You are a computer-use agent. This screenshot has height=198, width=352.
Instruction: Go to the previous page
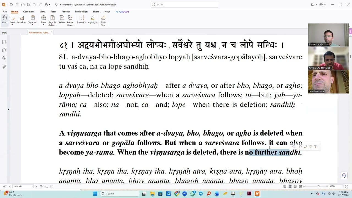tap(10, 186)
